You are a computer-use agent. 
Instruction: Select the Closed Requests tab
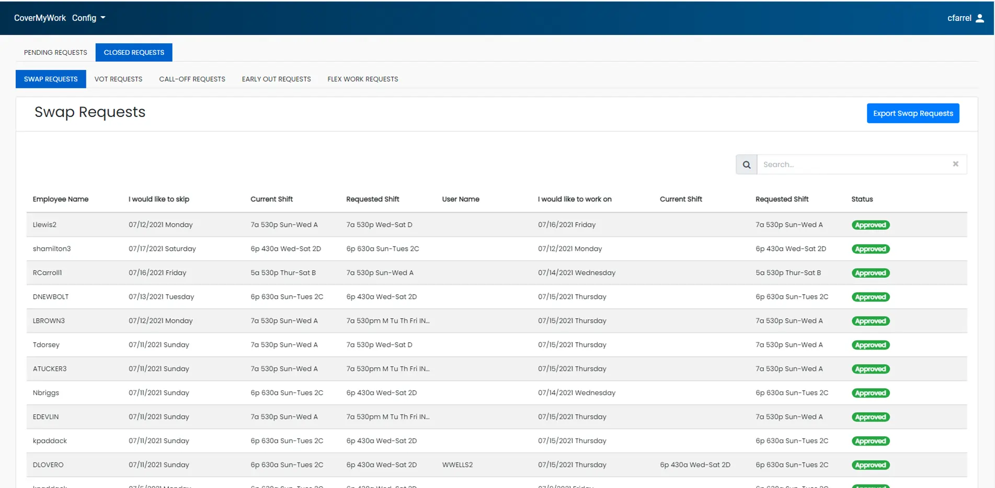pyautogui.click(x=134, y=52)
